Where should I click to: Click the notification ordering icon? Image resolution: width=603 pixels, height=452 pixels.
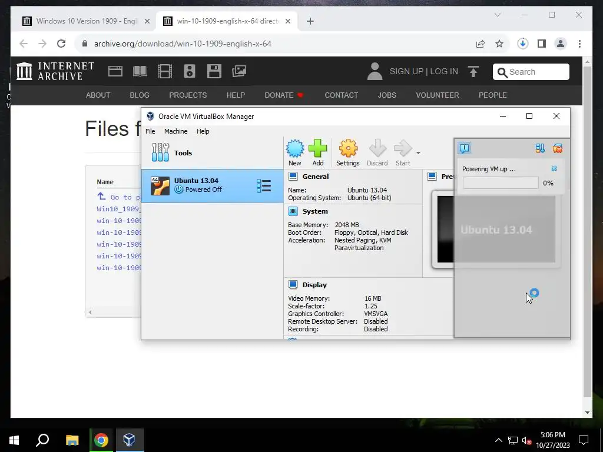tap(540, 148)
